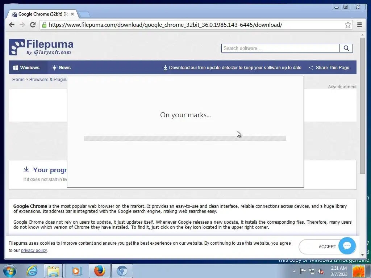Click the browser back arrow
This screenshot has height=278, width=371.
point(12,25)
